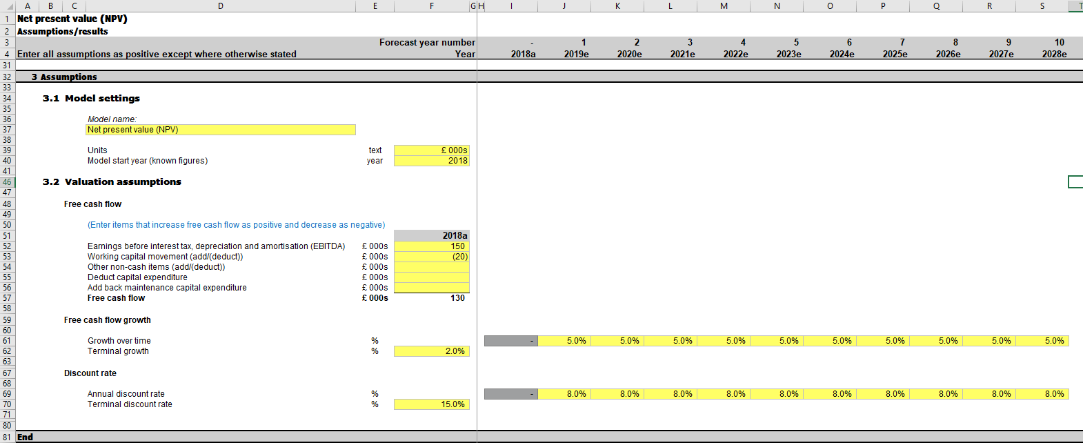Click the 2018a year header in column I
The height and width of the screenshot is (443, 1083).
(x=523, y=54)
